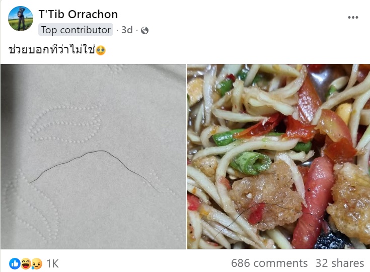Open the 3d post timestamp link
Viewport: 370px width, 272px height.
tap(127, 30)
